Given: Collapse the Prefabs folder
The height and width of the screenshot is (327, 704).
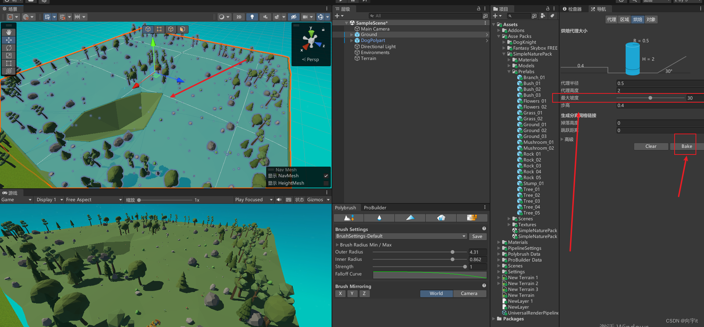Looking at the screenshot, I should (509, 72).
